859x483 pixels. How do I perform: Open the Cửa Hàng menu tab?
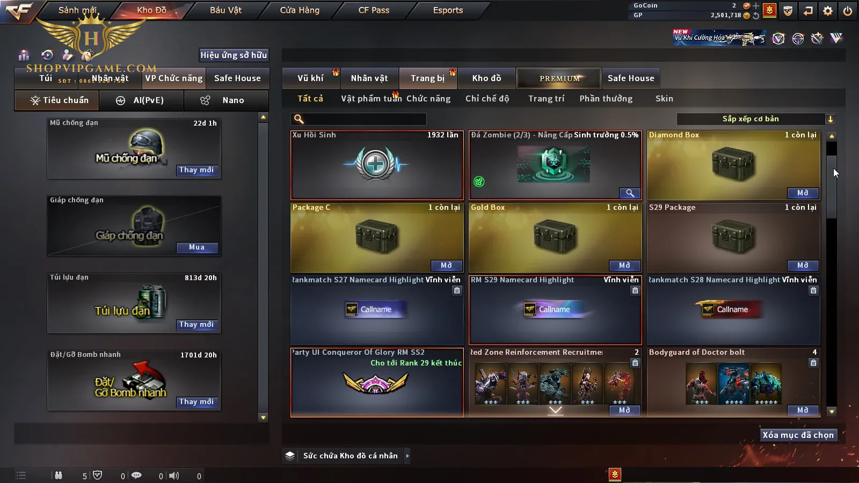tap(300, 10)
